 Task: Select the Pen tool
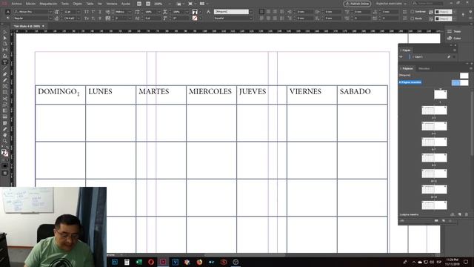pyautogui.click(x=5, y=74)
